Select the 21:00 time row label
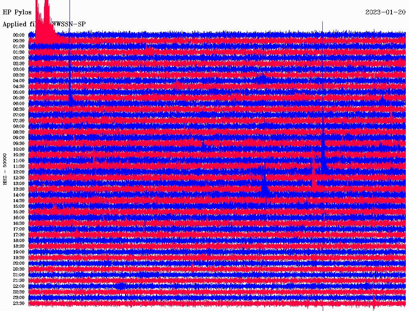Image resolution: width=409 pixels, height=311 pixels. [x=19, y=275]
